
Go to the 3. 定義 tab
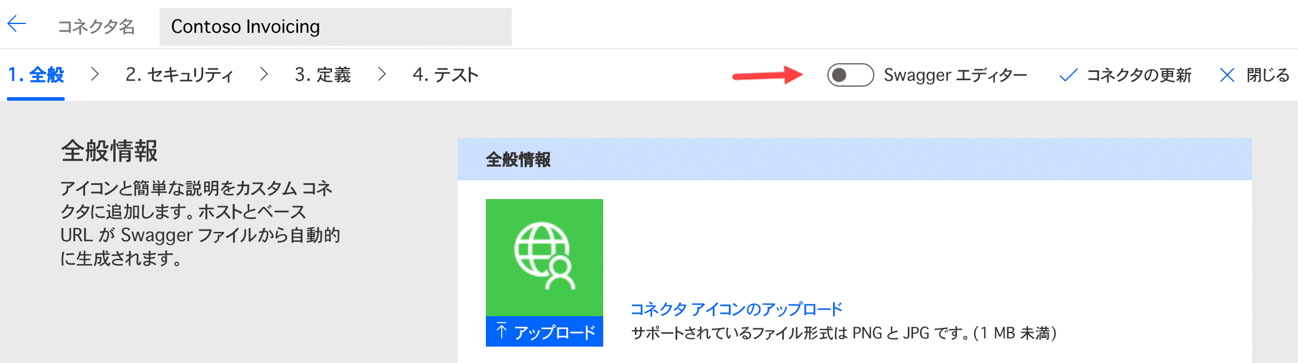pyautogui.click(x=323, y=75)
